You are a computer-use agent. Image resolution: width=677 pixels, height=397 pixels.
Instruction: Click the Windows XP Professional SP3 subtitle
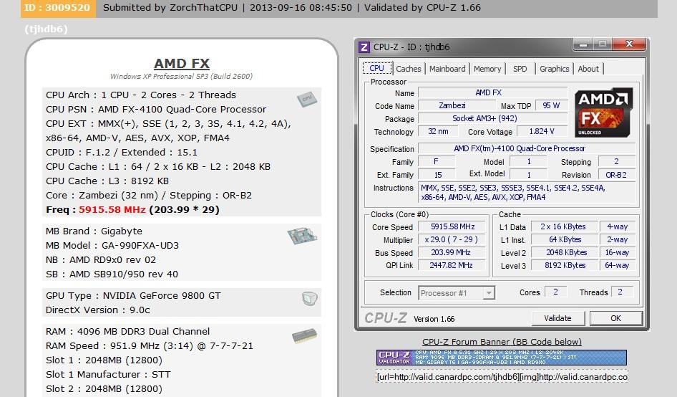181,77
